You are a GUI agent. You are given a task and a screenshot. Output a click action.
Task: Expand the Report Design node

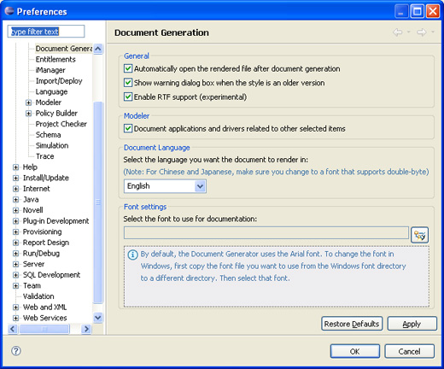click(x=16, y=243)
